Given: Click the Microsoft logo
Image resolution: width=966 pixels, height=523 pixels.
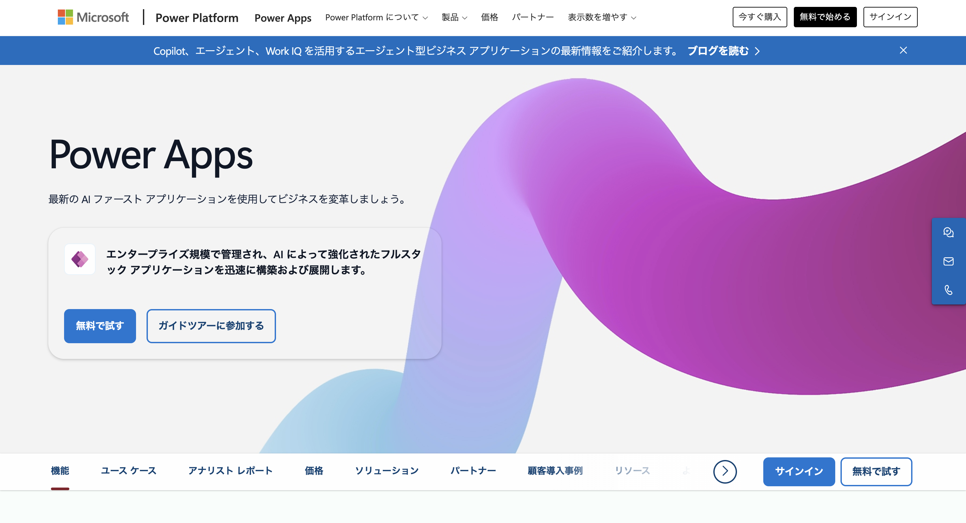Looking at the screenshot, I should click(93, 17).
